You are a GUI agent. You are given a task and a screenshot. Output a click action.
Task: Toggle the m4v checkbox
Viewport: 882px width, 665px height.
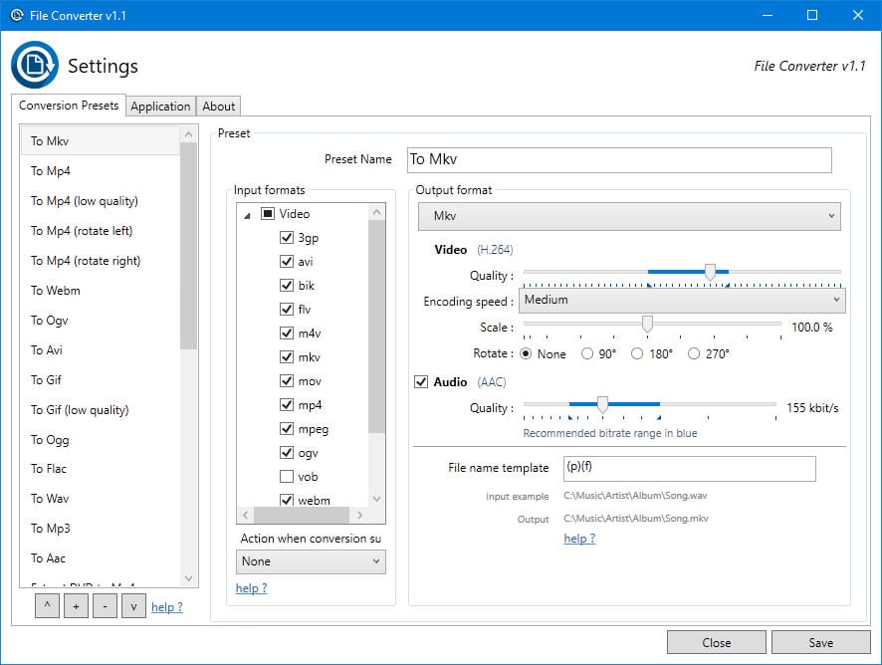287,333
